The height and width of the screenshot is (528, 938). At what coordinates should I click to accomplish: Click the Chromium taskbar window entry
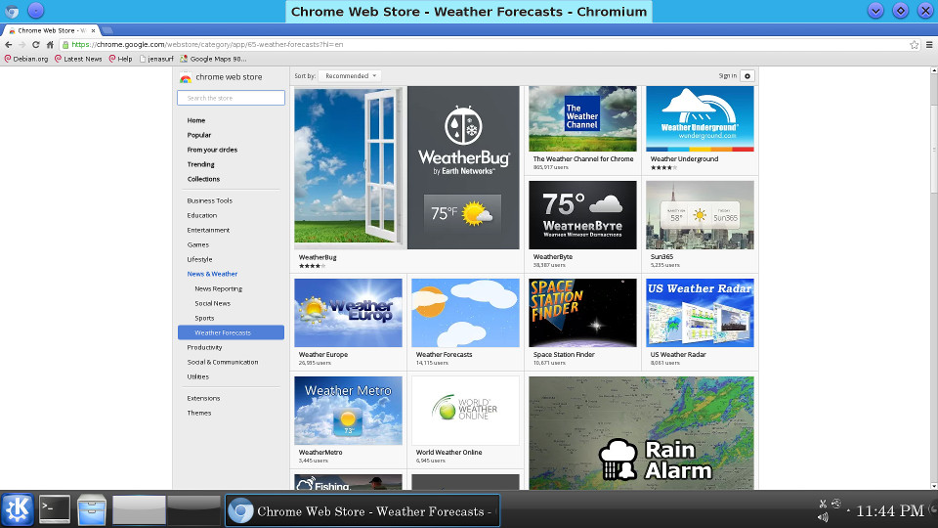362,510
